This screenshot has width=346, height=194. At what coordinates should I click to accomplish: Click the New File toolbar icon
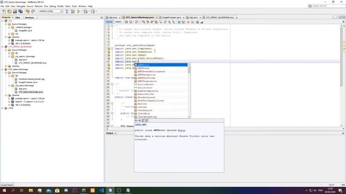[4, 11]
